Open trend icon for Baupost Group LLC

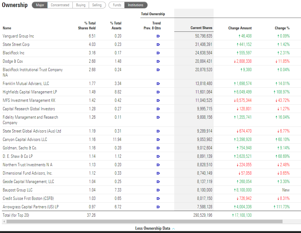click(158, 190)
